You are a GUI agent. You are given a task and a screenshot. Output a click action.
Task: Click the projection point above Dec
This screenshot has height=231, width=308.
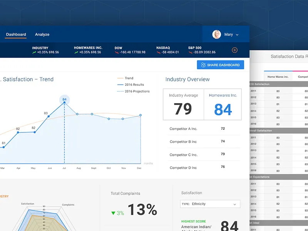(141, 115)
